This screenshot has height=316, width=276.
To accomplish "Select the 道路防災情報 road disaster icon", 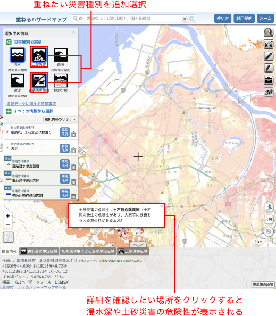I will [39, 81].
